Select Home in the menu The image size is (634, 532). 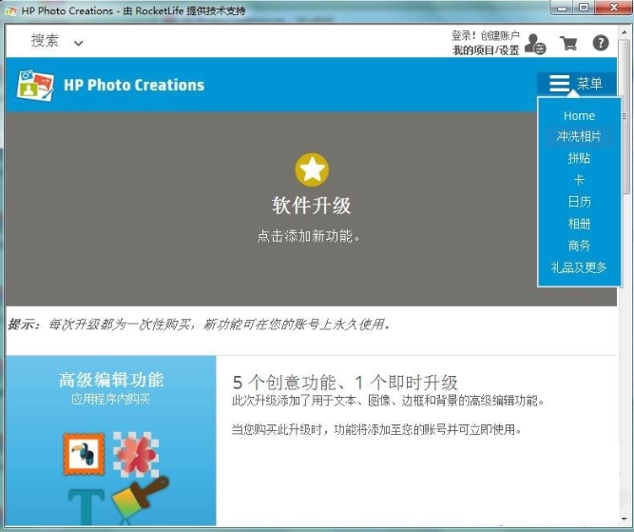[579, 116]
